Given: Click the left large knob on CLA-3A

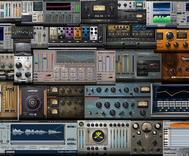Looking at the screenshot, I should (x=86, y=9).
